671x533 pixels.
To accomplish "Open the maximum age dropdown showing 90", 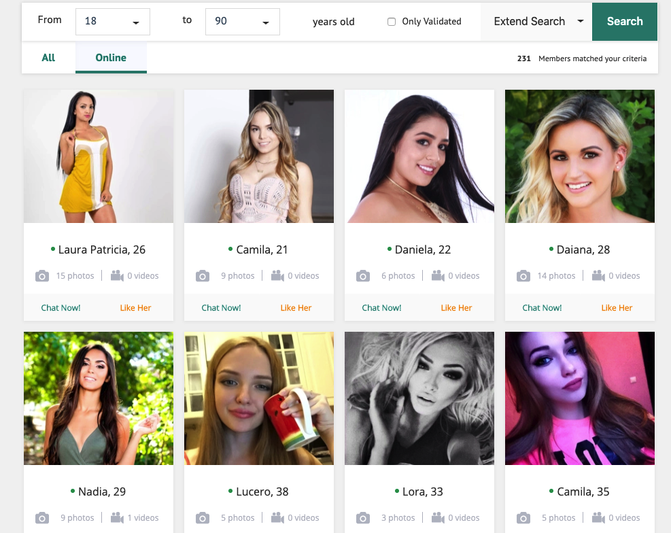I will tap(243, 21).
